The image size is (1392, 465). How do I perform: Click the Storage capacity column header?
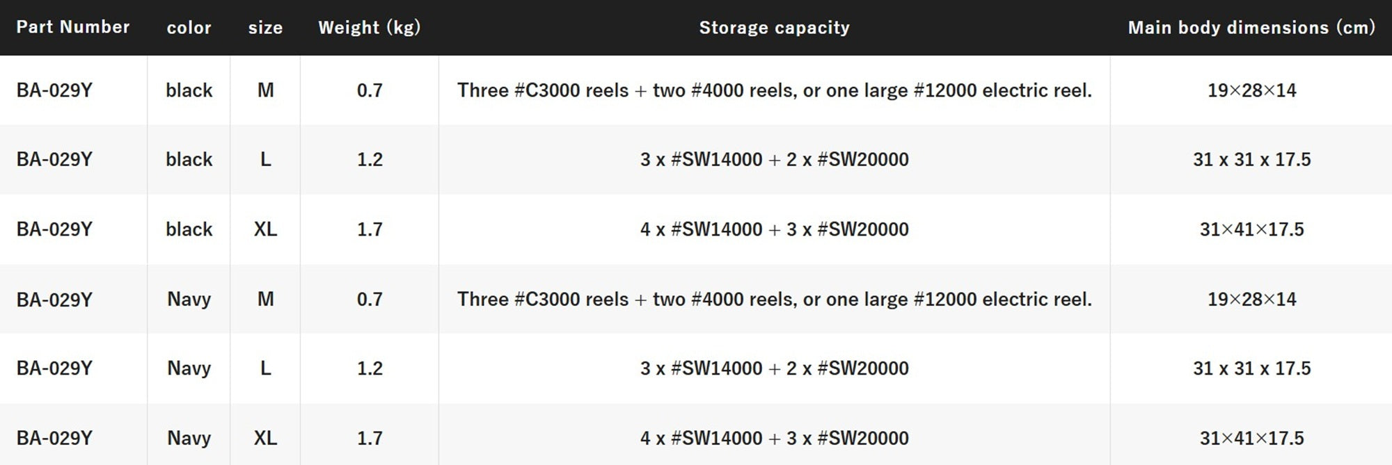tap(774, 28)
